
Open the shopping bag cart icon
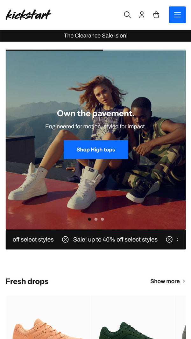[x=156, y=15]
